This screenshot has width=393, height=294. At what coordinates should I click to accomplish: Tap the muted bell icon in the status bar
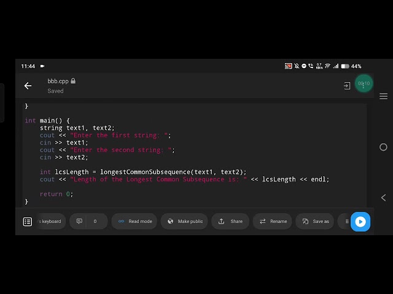pyautogui.click(x=297, y=66)
